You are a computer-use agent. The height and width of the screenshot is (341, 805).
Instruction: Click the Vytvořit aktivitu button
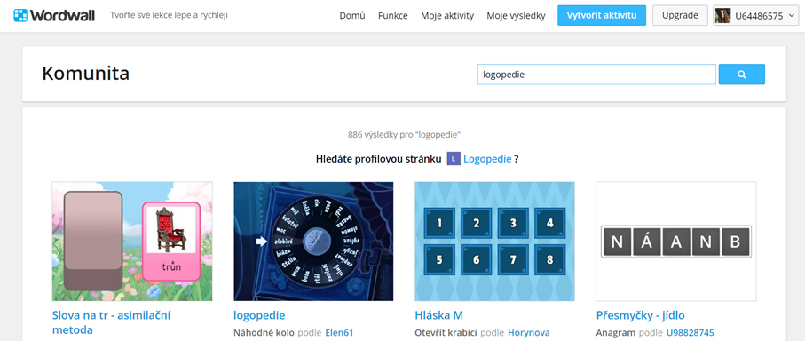tap(602, 15)
